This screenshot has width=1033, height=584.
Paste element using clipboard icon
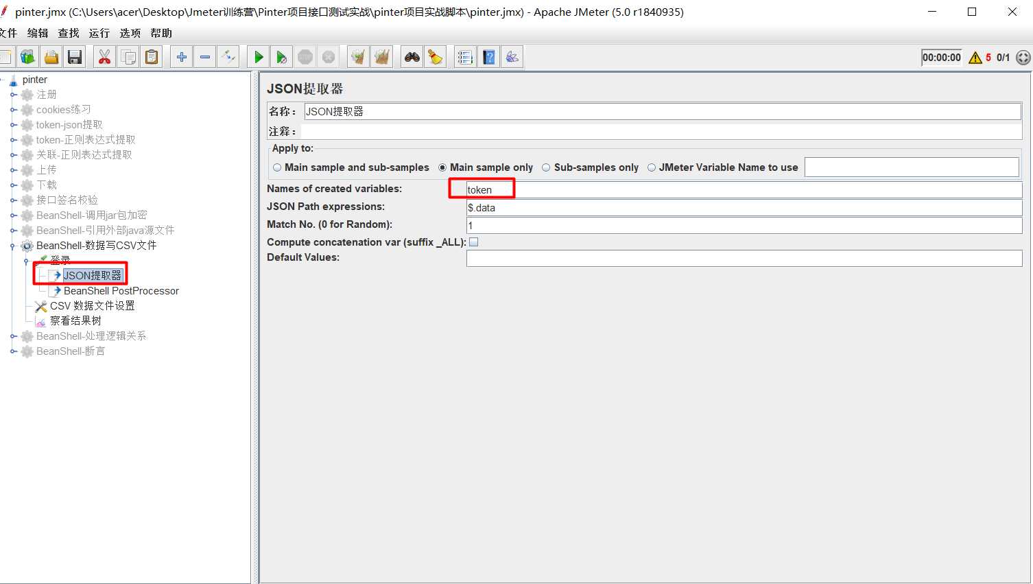(x=151, y=57)
